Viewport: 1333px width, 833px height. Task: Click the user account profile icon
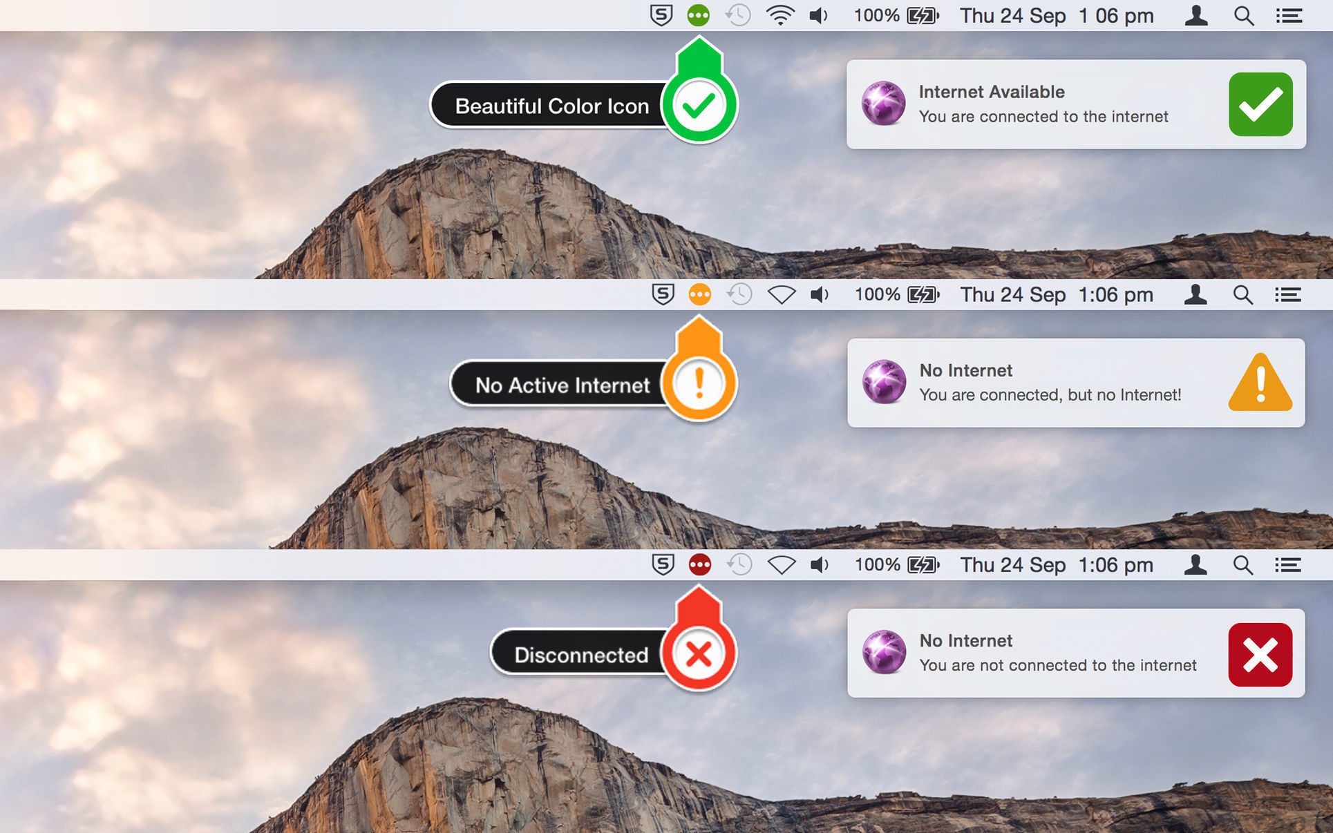point(1197,15)
